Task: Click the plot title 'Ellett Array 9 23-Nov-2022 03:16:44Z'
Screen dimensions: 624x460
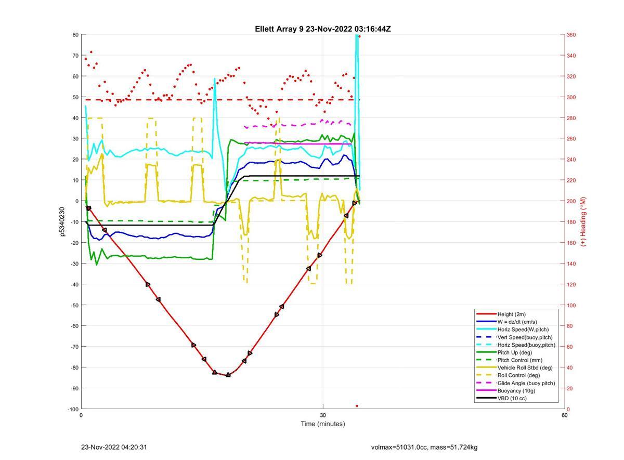Action: click(x=323, y=29)
